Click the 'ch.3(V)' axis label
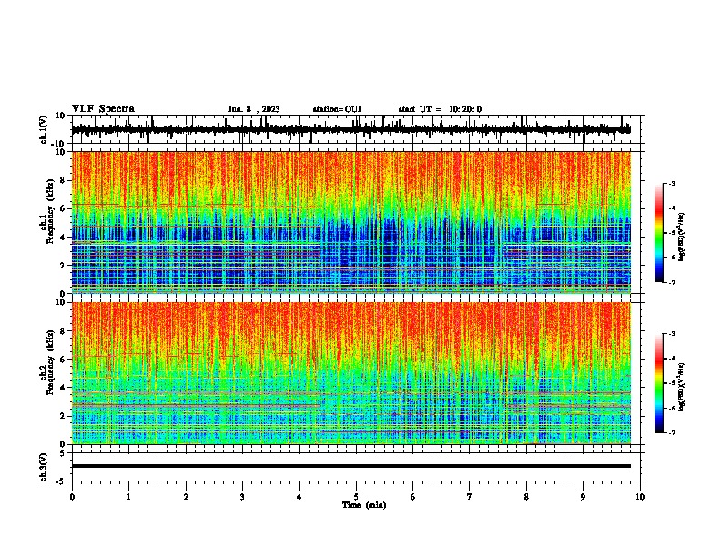The image size is (721, 557). [44, 467]
